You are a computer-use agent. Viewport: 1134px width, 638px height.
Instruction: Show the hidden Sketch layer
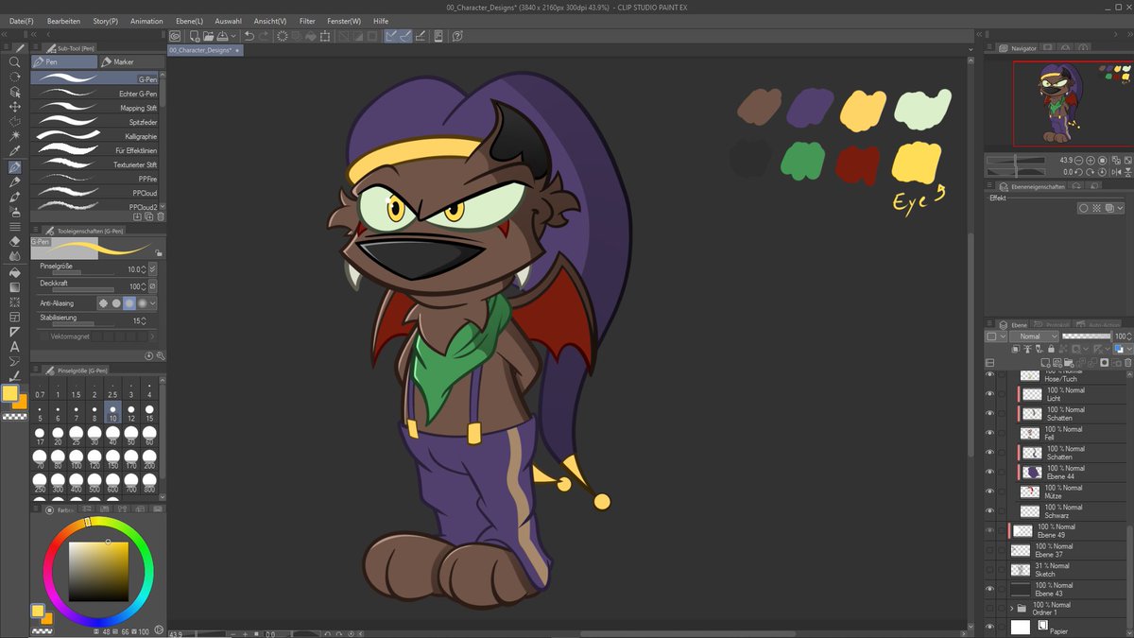coord(989,570)
